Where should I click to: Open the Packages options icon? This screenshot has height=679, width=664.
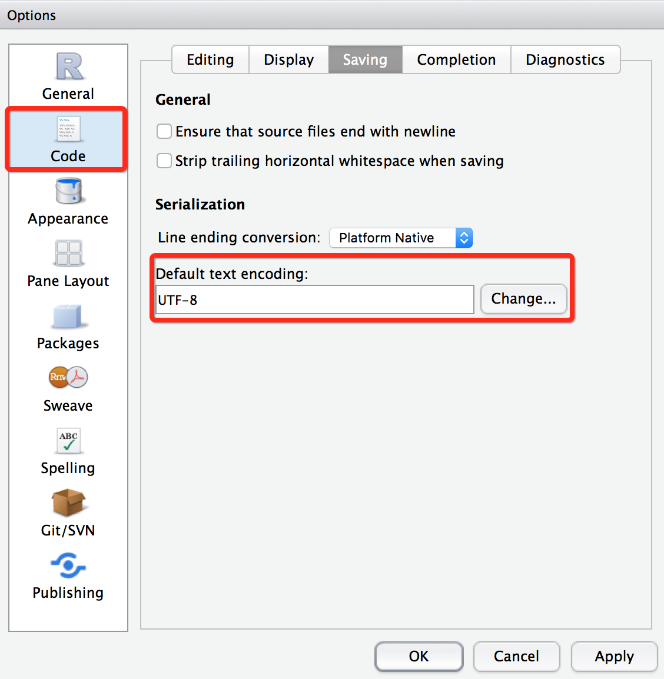coord(68,317)
